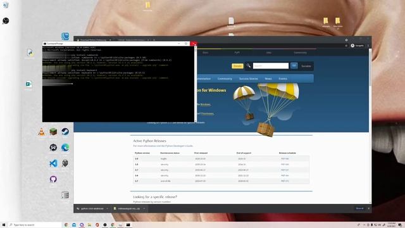Open the folder icon at top of desktop
This screenshot has width=405, height=228.
tap(147, 5)
